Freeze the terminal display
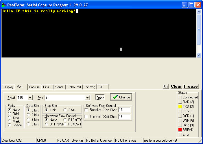This screenshot has width=203, height=144. tap(191, 86)
